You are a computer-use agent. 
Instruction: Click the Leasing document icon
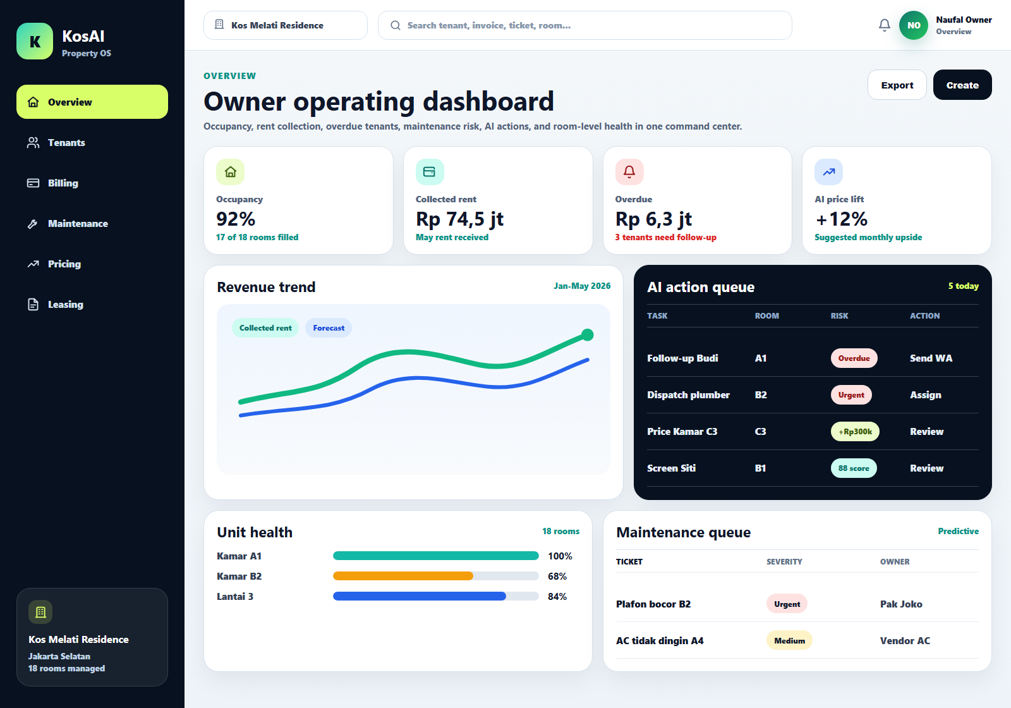point(33,304)
